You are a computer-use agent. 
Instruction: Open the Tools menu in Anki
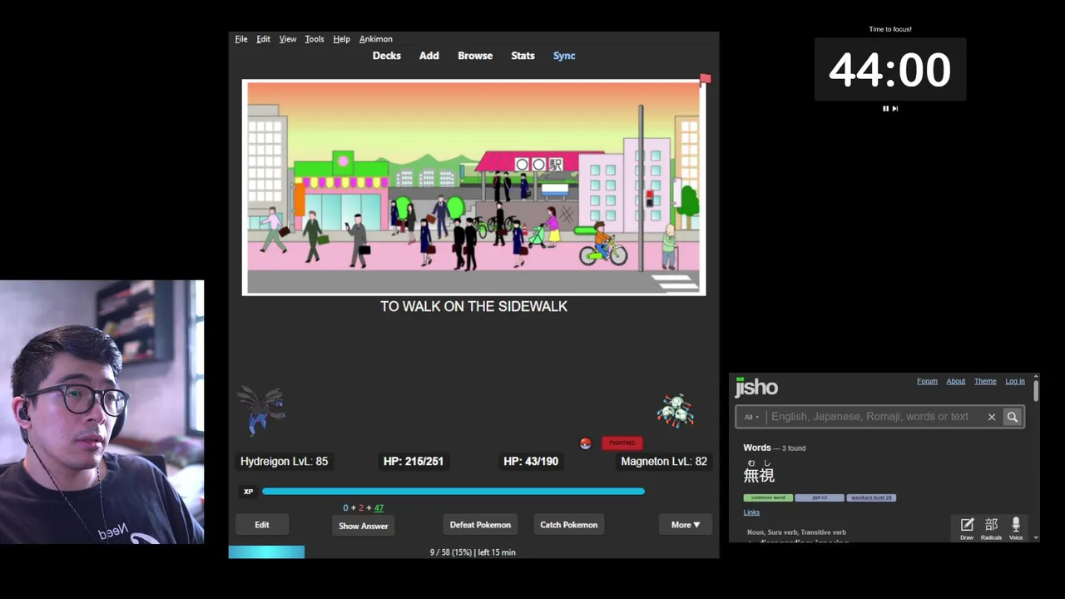coord(315,39)
